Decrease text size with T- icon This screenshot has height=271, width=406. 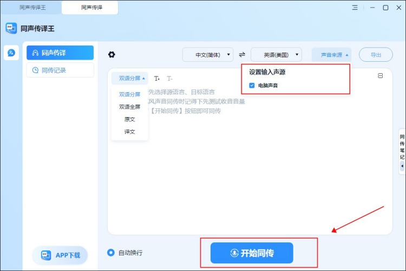(169, 79)
